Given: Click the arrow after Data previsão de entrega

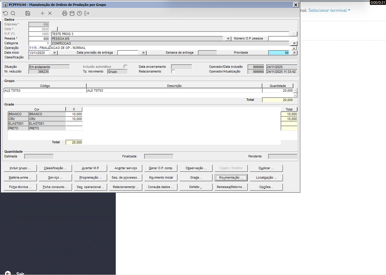Looking at the screenshot, I should click(143, 52).
